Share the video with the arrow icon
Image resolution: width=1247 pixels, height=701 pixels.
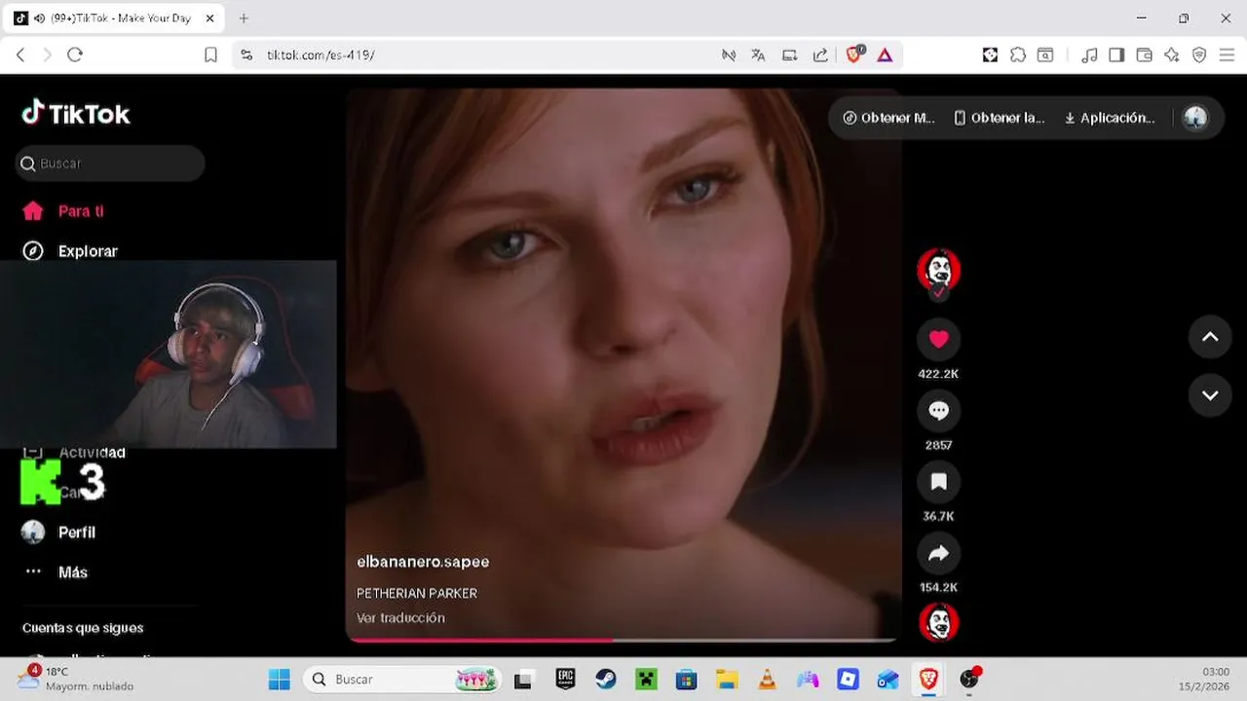click(938, 553)
